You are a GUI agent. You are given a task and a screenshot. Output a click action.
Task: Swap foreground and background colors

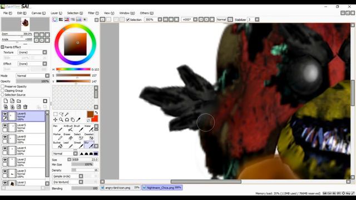point(96,113)
